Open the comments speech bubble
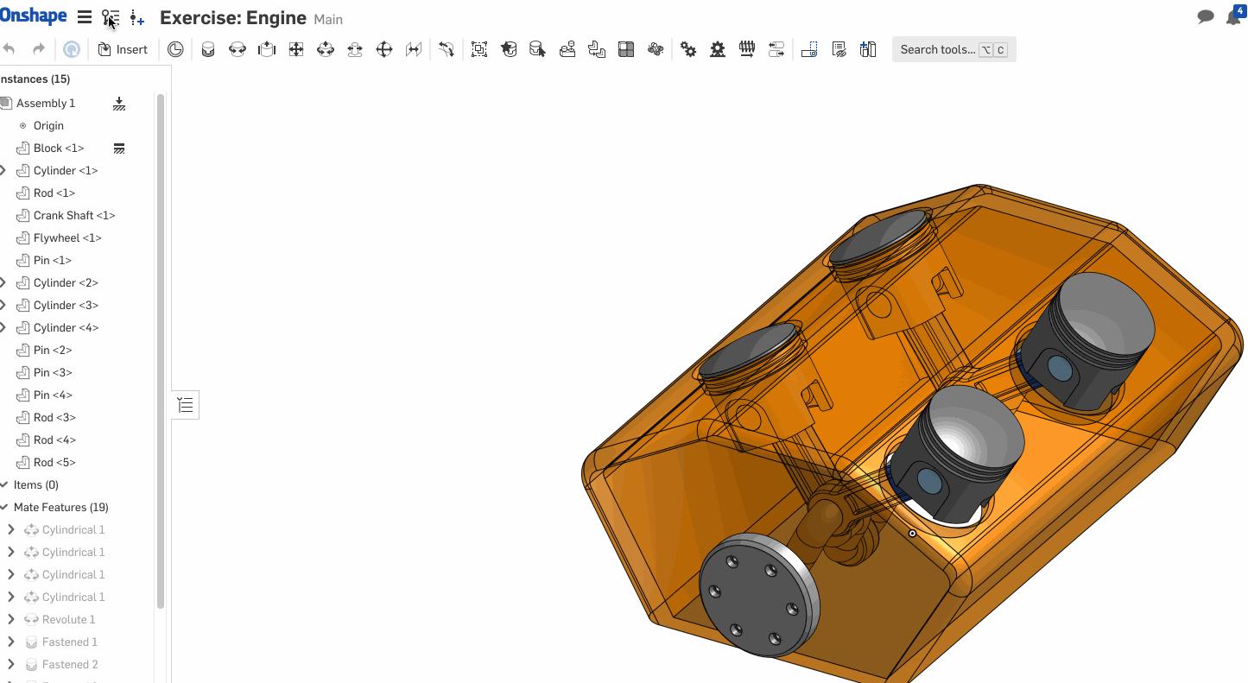Viewport: 1248px width, 683px height. (x=1205, y=17)
